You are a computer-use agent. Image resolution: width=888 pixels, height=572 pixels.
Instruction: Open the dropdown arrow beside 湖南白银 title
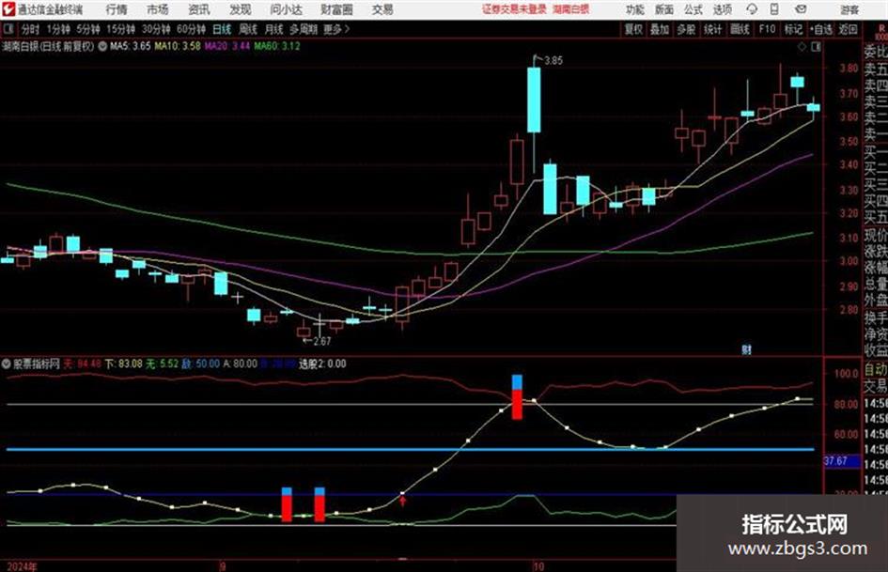pyautogui.click(x=102, y=46)
